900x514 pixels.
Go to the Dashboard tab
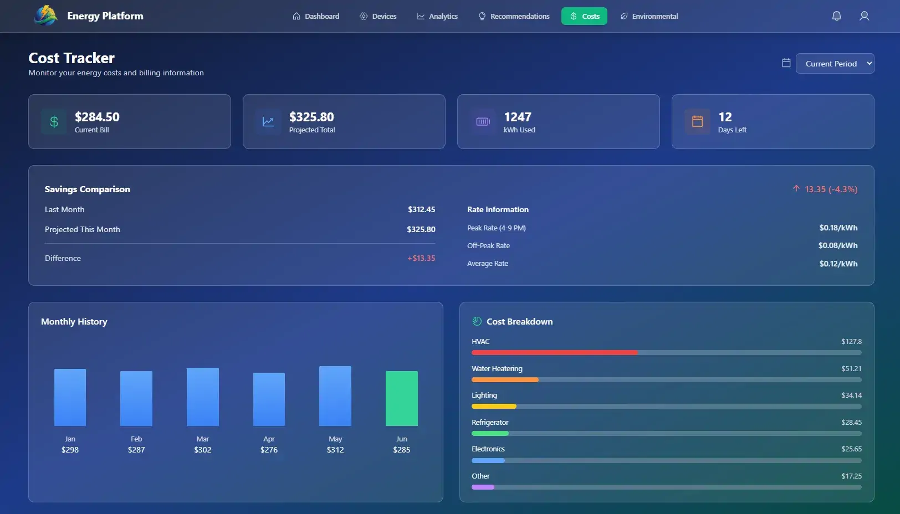click(x=316, y=16)
